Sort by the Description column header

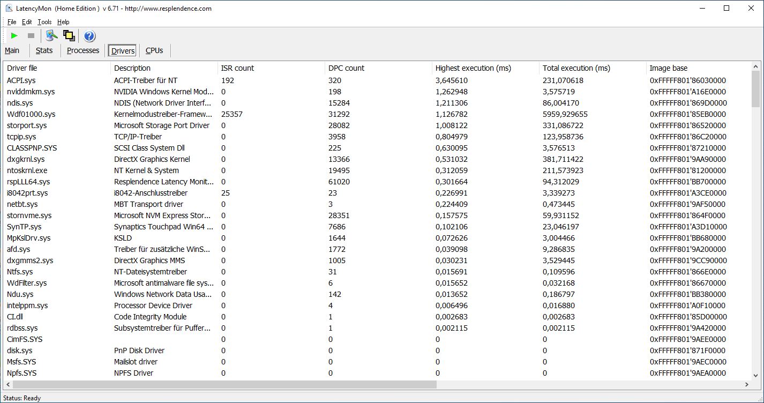164,68
